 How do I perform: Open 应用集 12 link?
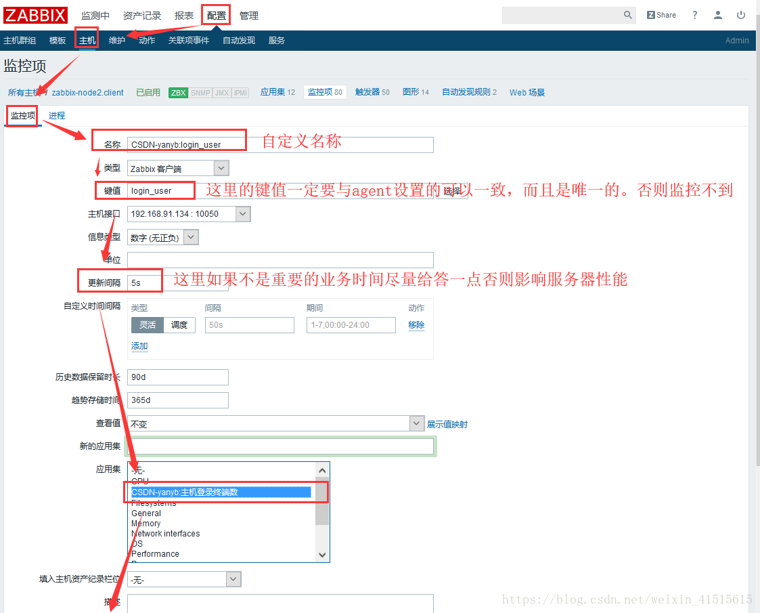pyautogui.click(x=277, y=92)
